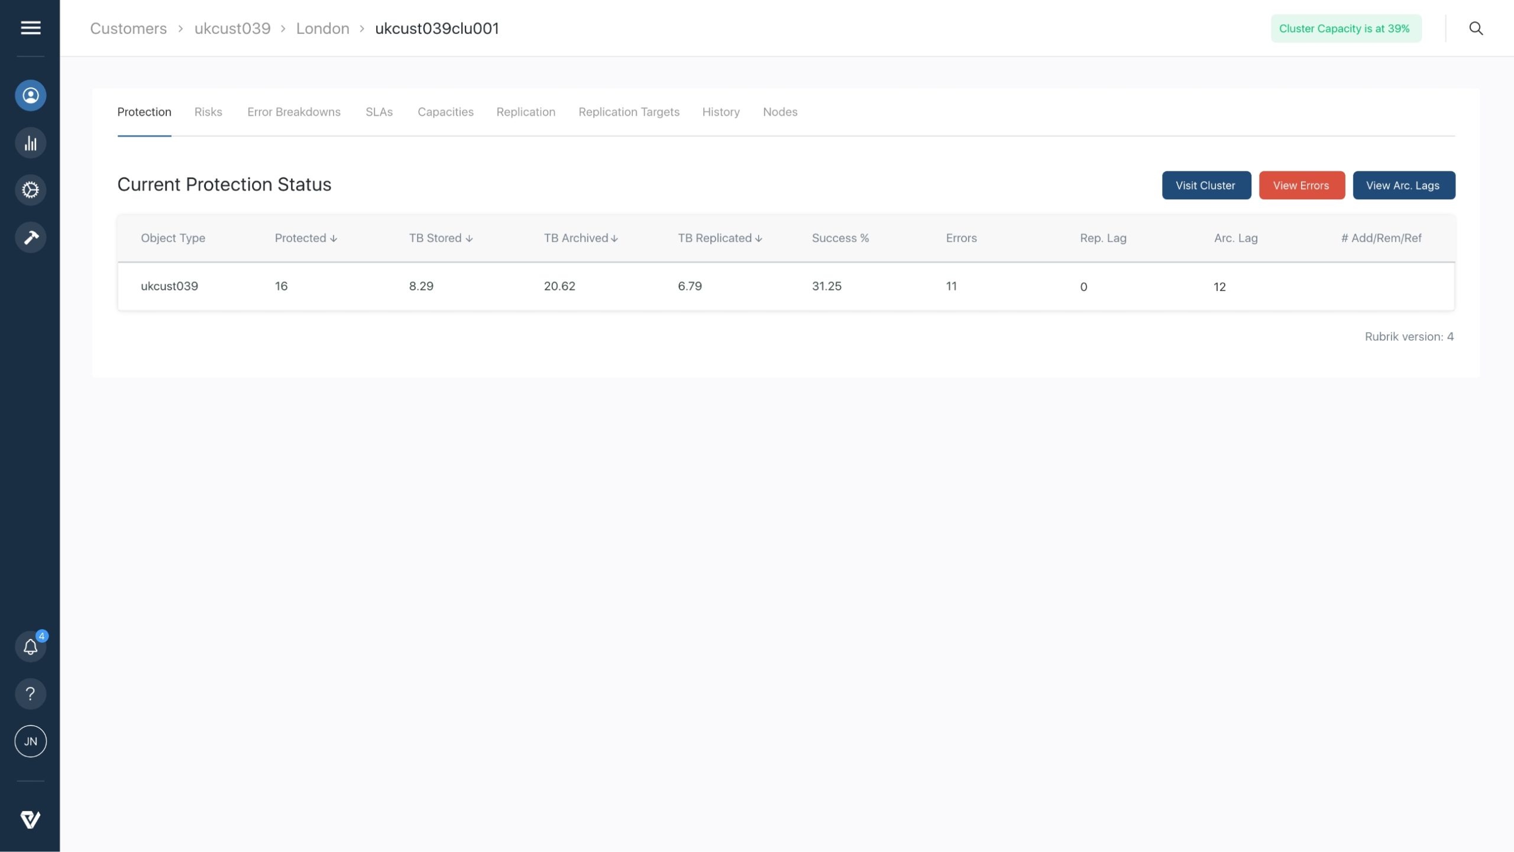1514x852 pixels.
Task: Switch to the Capacities tab
Action: pos(445,112)
